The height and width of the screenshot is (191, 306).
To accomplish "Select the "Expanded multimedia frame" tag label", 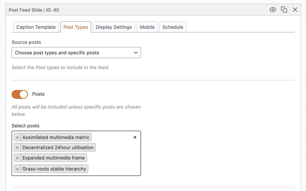I will 54,158.
